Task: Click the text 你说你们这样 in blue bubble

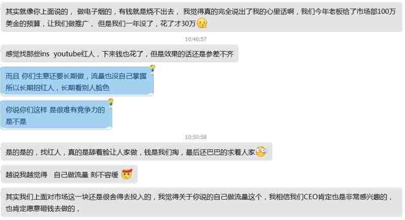Action: 26,110
